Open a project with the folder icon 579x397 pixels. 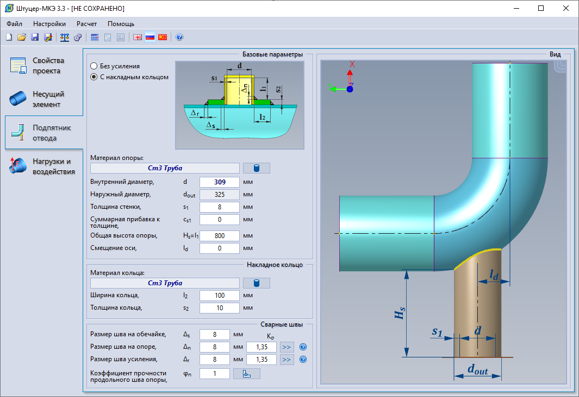point(22,37)
